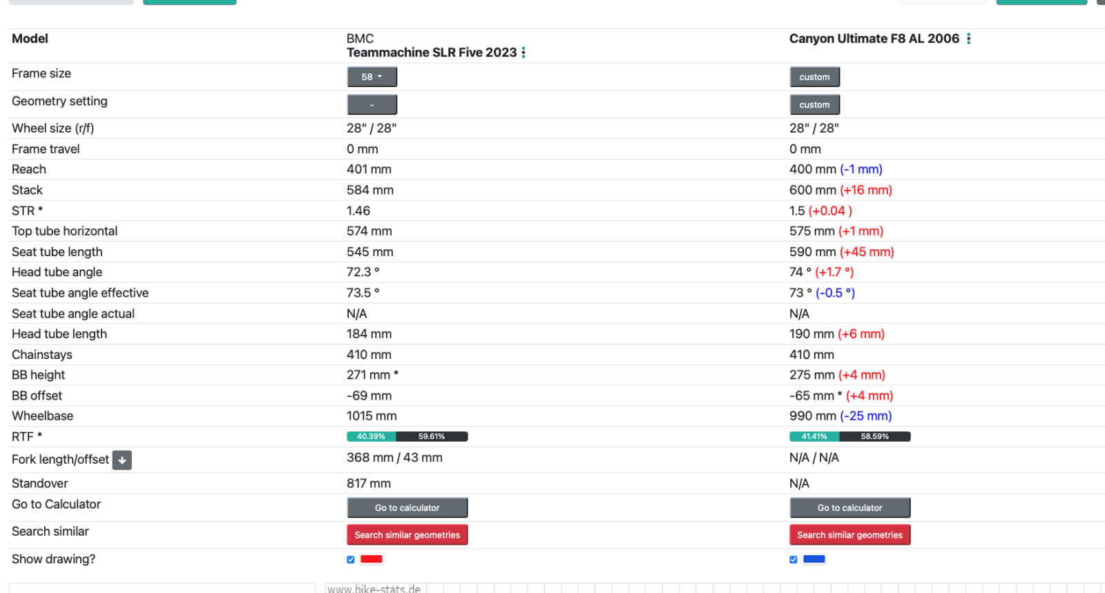Click the Chainstays row label
The width and height of the screenshot is (1105, 593).
point(42,355)
